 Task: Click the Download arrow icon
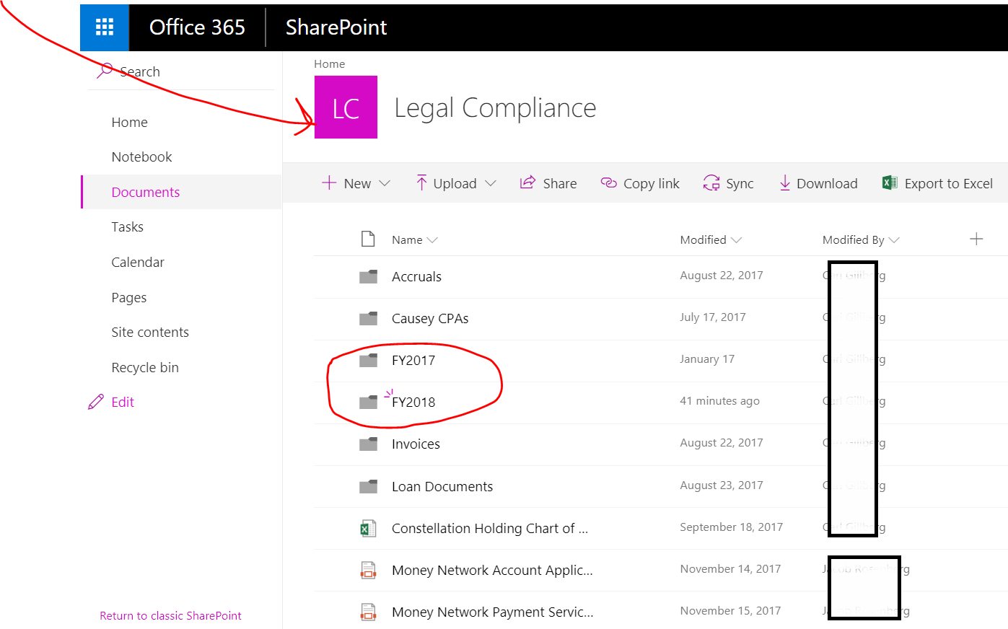pos(785,183)
